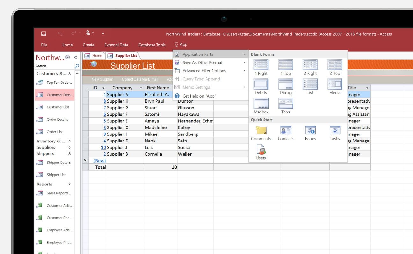This screenshot has height=254, width=413.
Task: Insert the Tabs blank form
Action: pos(286,104)
